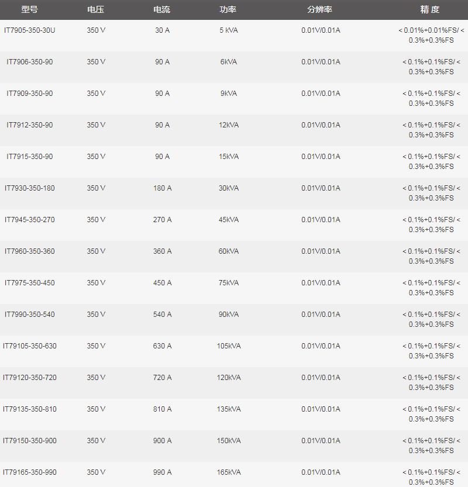Select the 120kVA power cell
468x487 pixels.
pyautogui.click(x=229, y=378)
